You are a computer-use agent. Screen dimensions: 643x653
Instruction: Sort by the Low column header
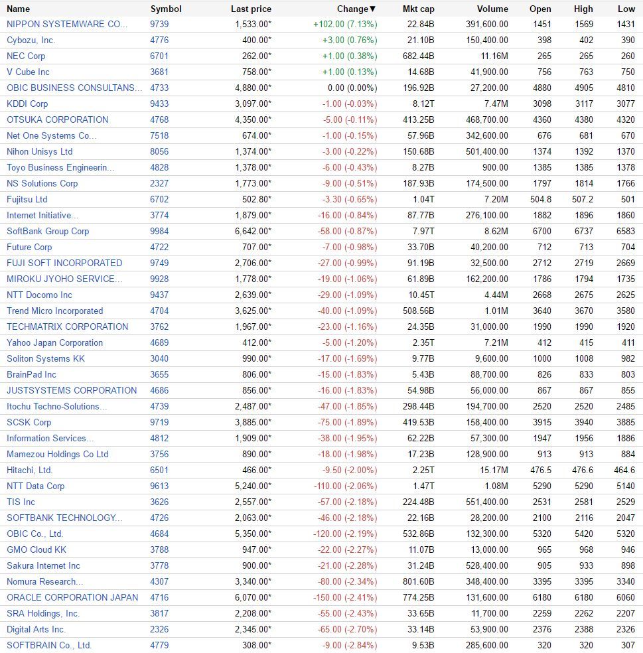tap(626, 9)
